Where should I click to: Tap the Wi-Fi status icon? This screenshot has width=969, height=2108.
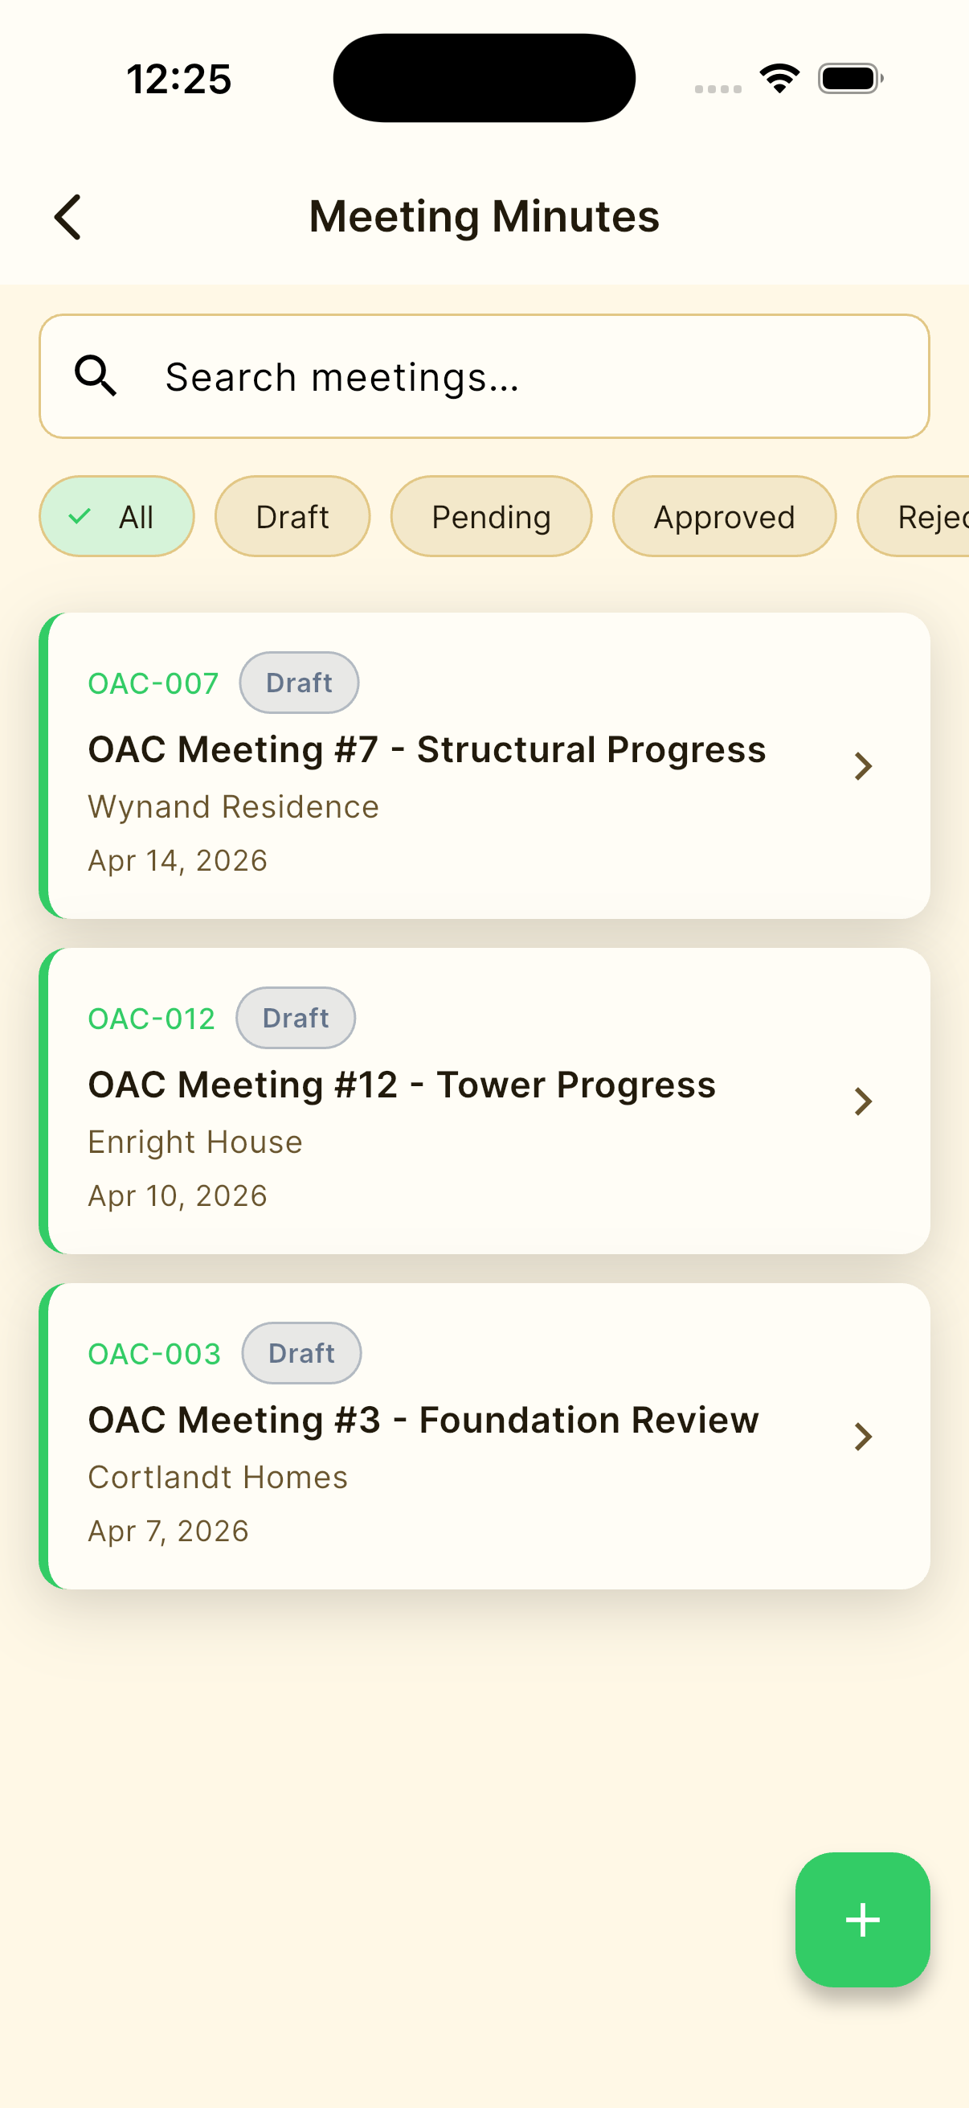(779, 79)
